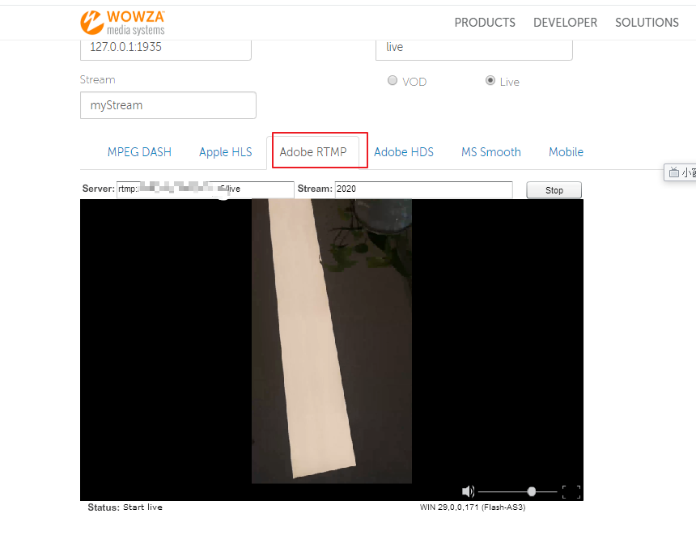Screen dimensions: 696x552
Task: Select the VOD radio button
Action: pos(392,80)
